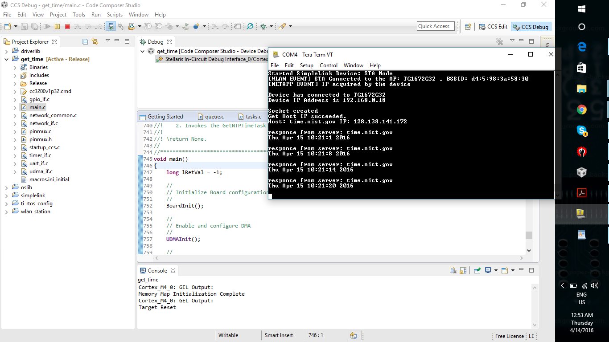
Task: Expand the simplelink project
Action: point(7,195)
